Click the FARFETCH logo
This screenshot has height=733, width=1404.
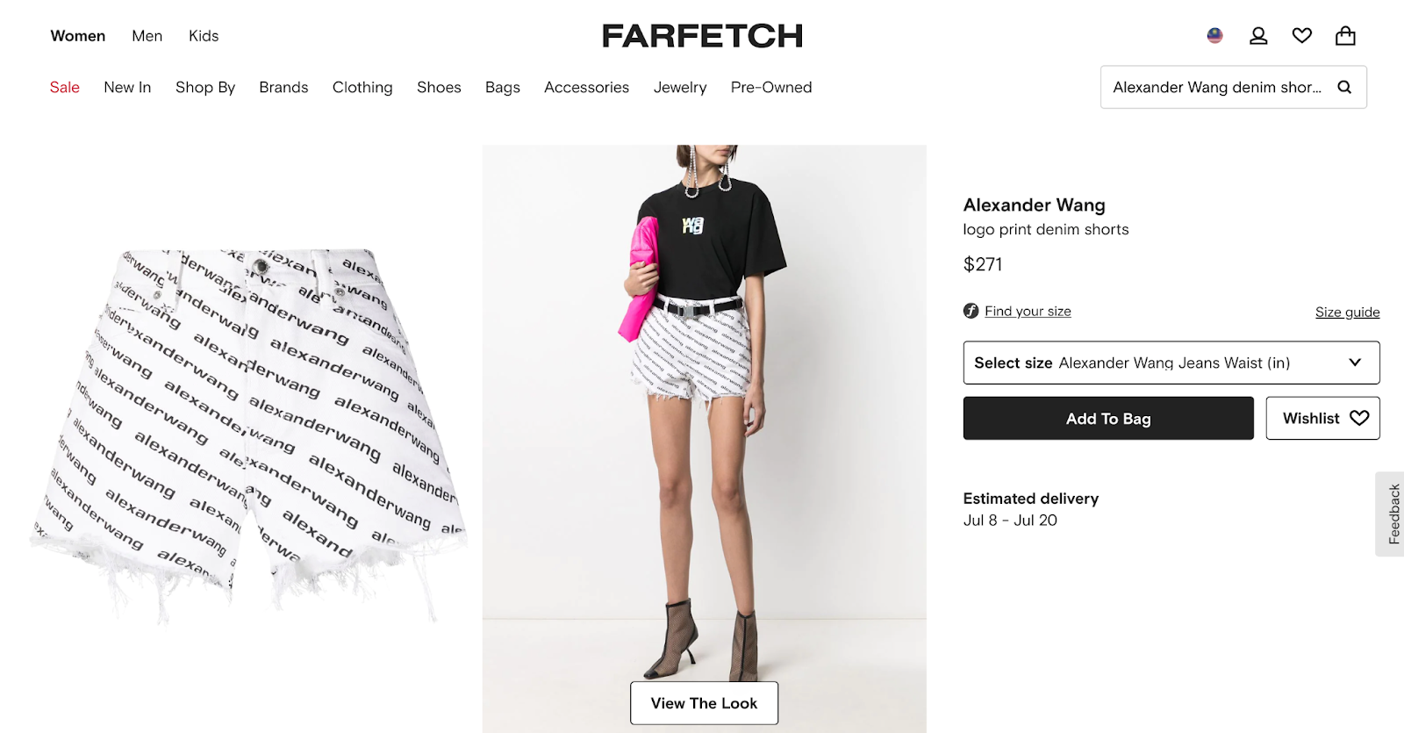click(x=702, y=36)
